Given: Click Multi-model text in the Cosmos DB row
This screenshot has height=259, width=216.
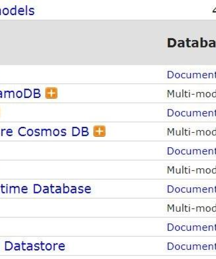Looking at the screenshot, I should coord(191,132).
